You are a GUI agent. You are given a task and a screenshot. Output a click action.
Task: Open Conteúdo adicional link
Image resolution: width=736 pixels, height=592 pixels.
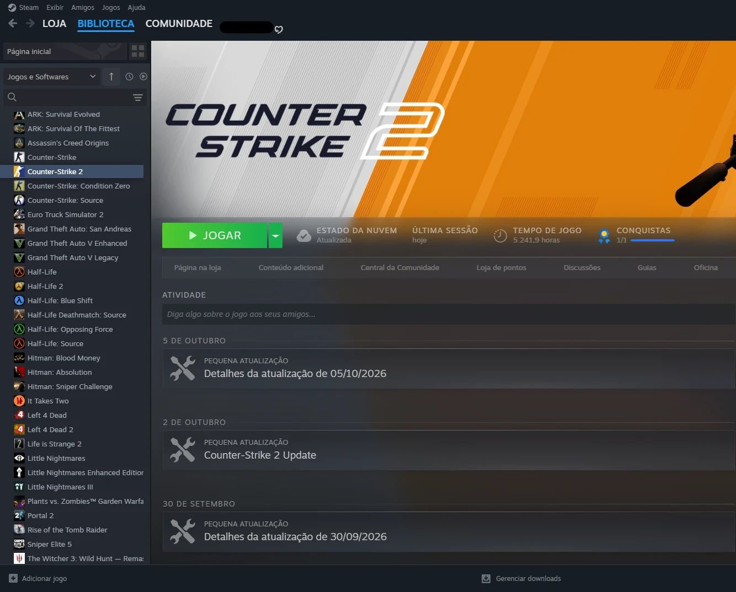point(291,267)
